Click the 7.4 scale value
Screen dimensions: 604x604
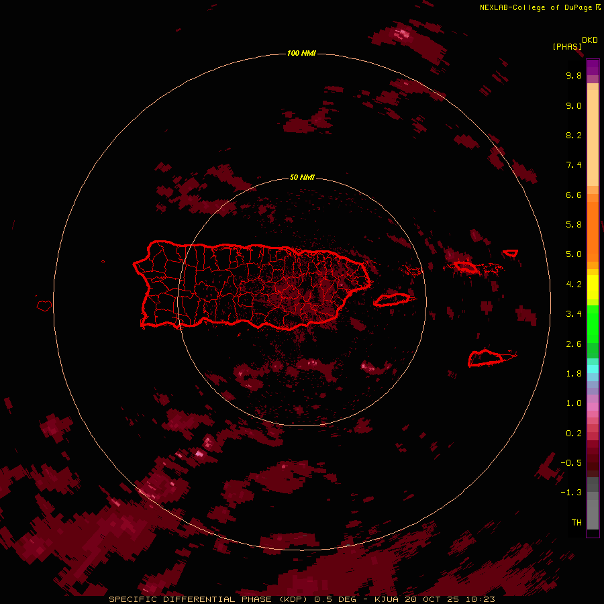click(x=574, y=165)
